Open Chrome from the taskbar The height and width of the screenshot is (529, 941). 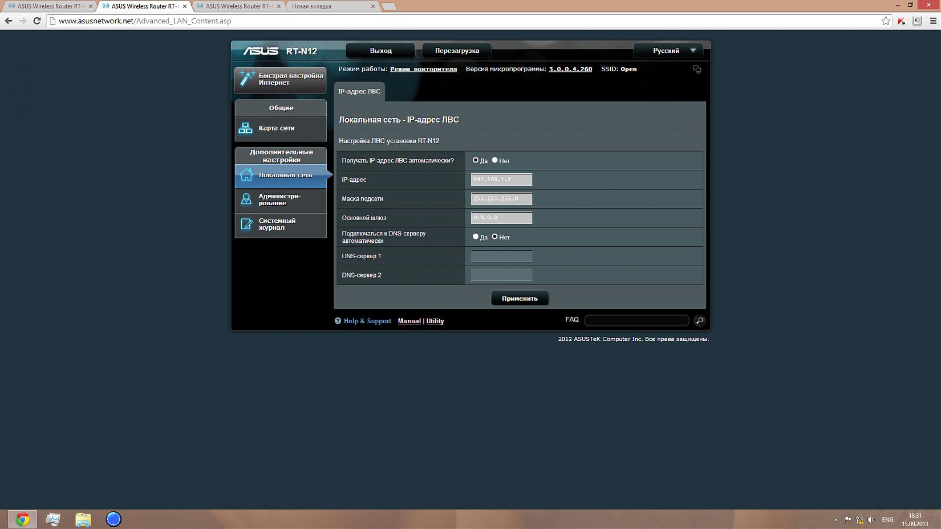22,519
